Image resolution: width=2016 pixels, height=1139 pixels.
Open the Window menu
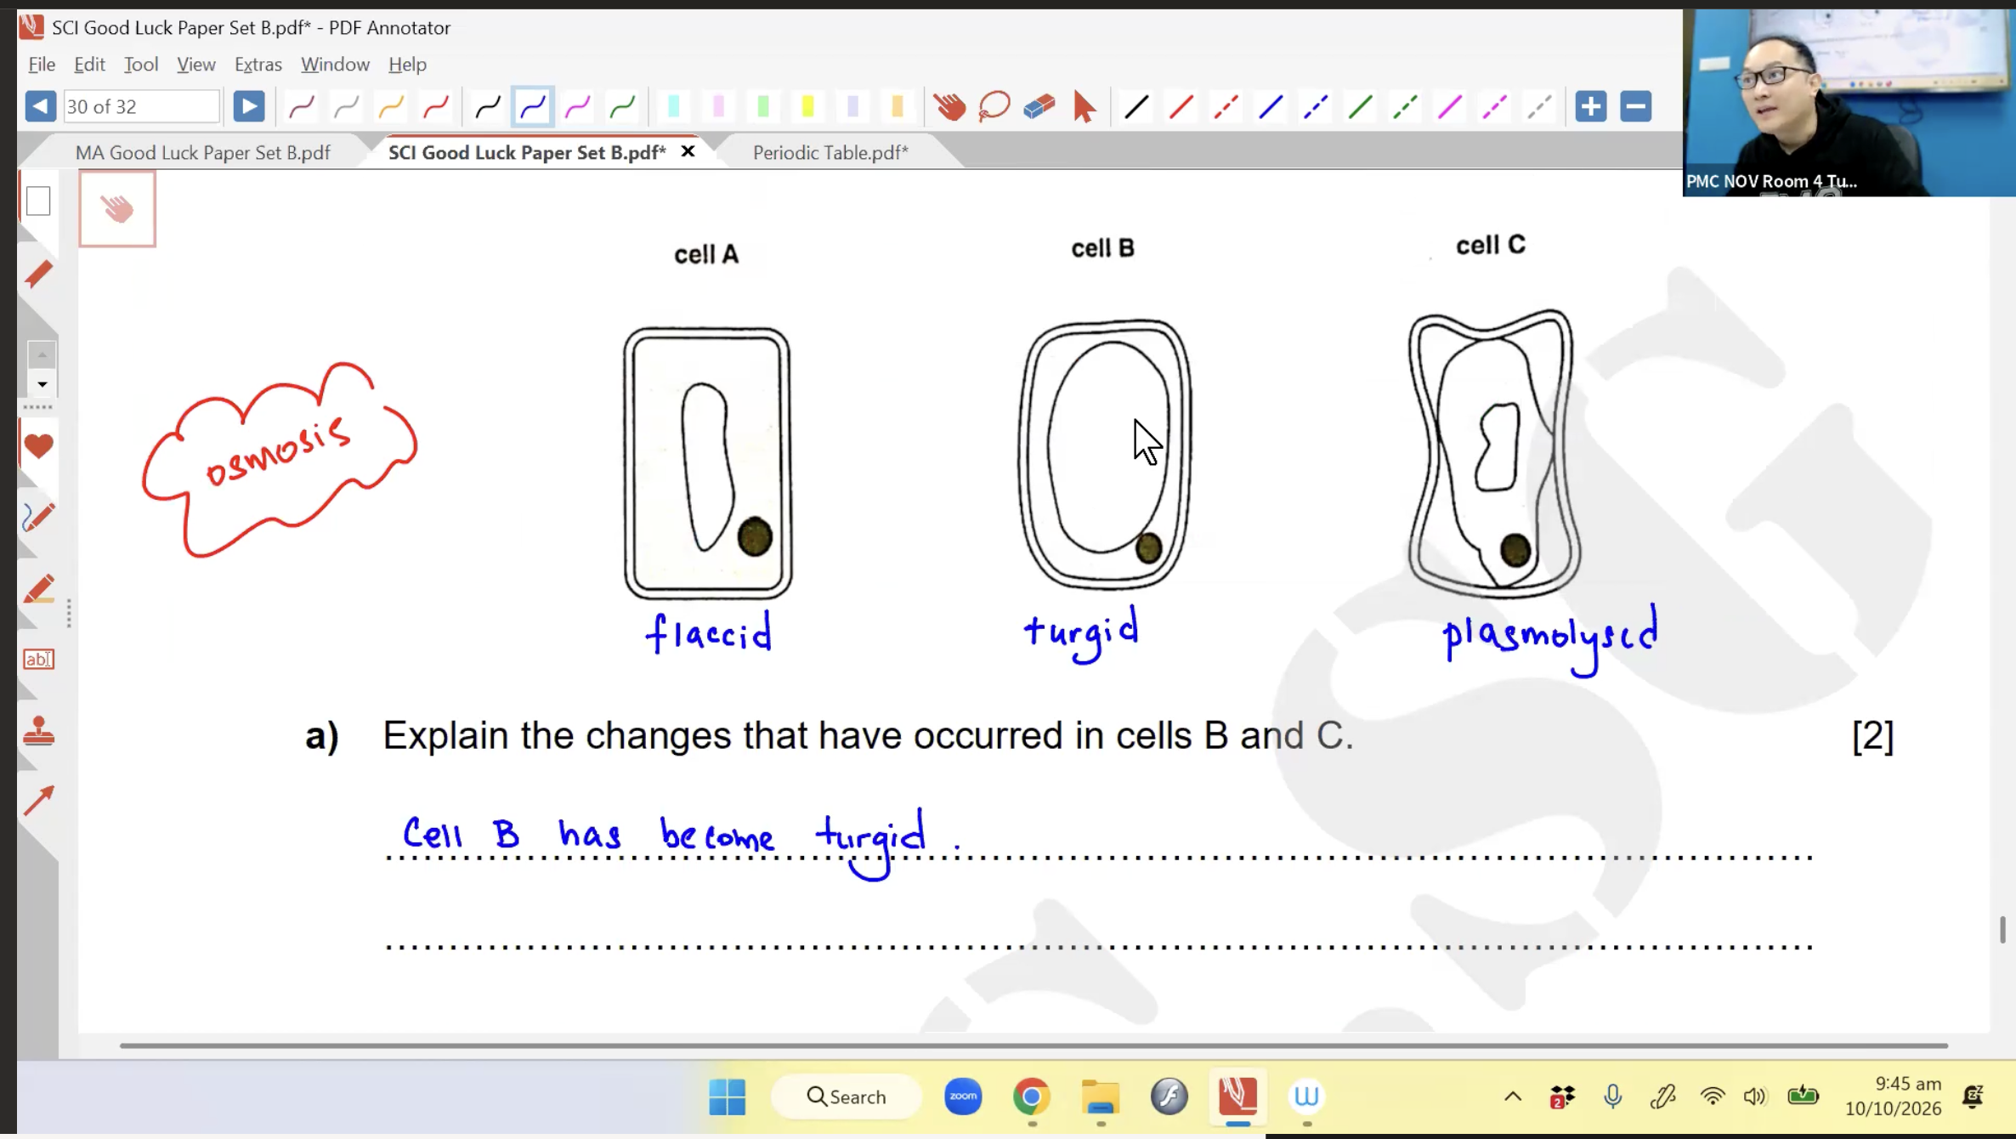pyautogui.click(x=335, y=65)
